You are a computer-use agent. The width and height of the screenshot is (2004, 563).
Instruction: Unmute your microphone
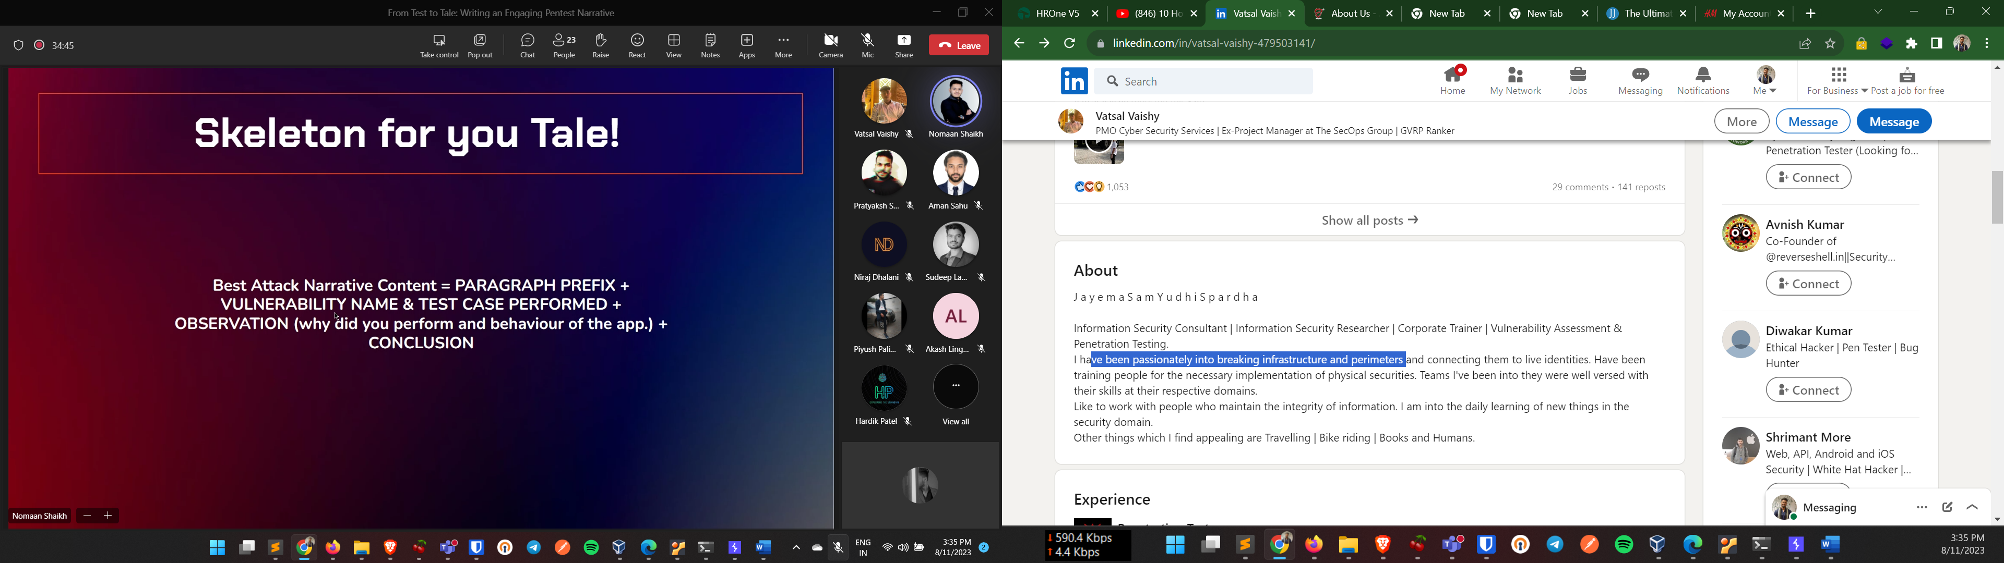[867, 45]
